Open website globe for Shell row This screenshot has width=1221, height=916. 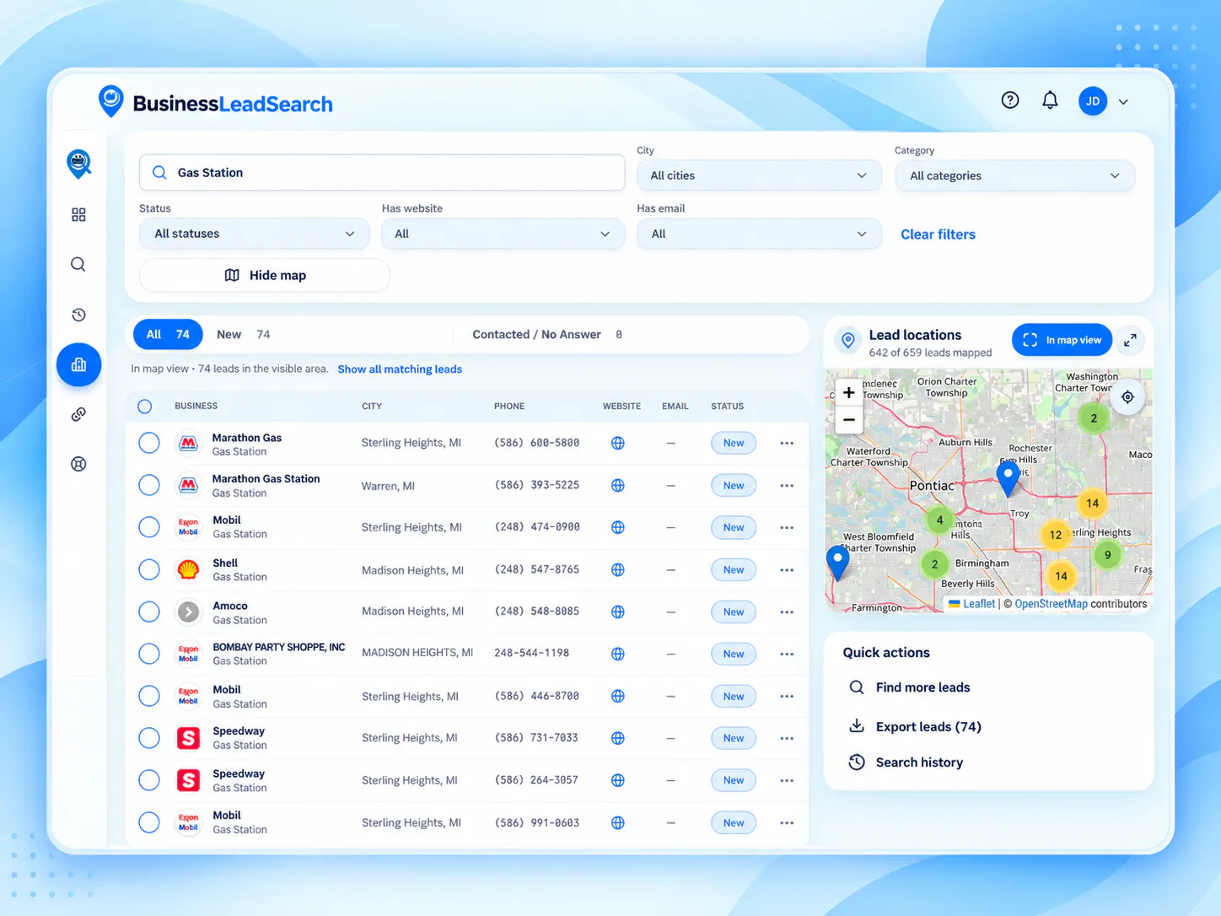pyautogui.click(x=618, y=569)
